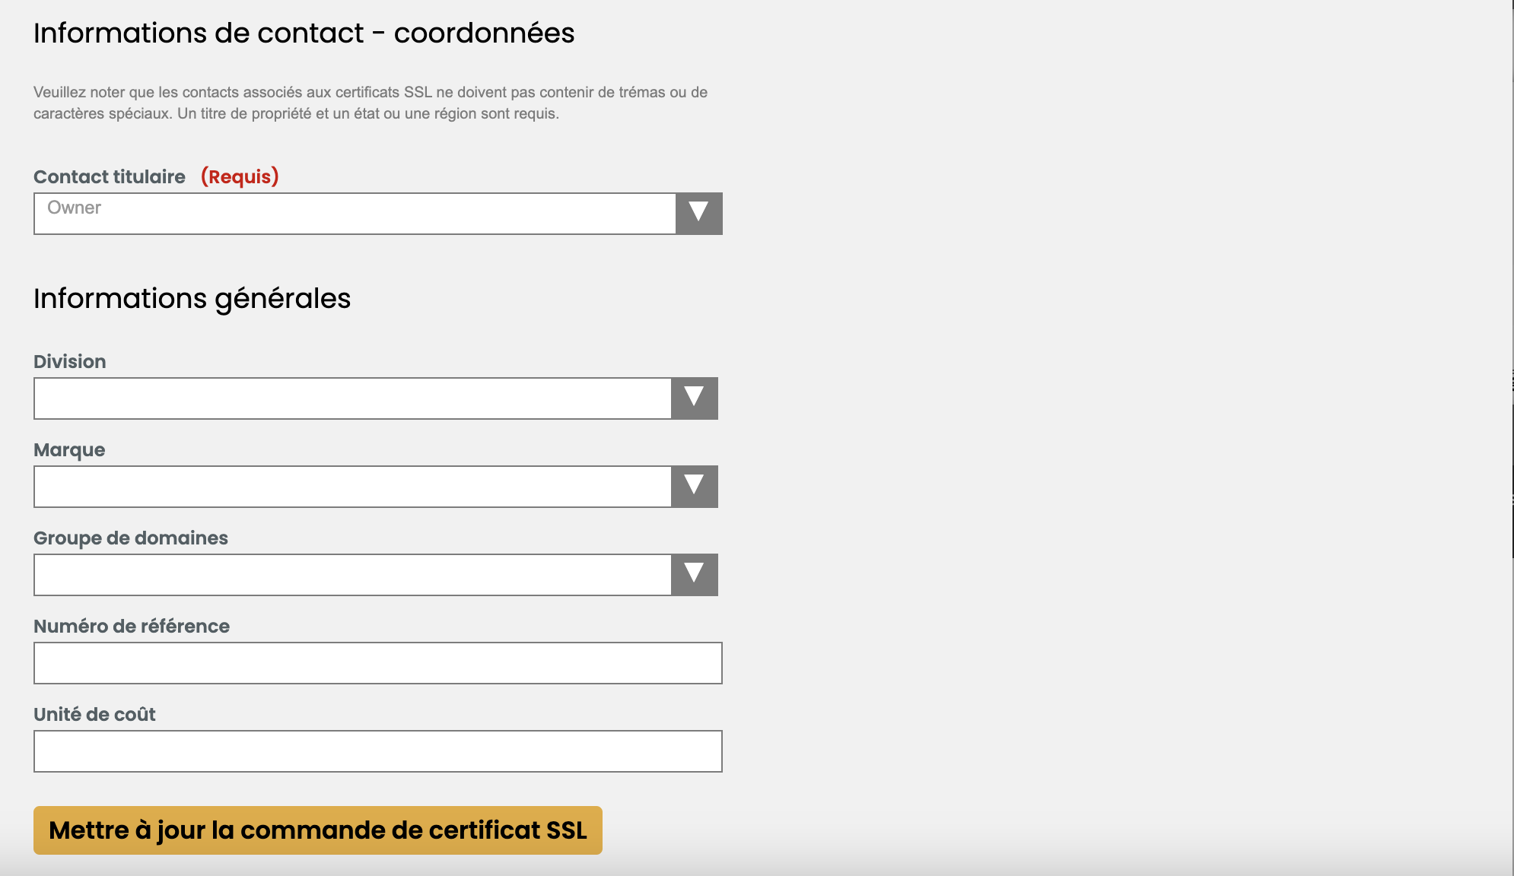The height and width of the screenshot is (876, 1514).
Task: Focus the Numéro de référence text field
Action: coord(378,663)
